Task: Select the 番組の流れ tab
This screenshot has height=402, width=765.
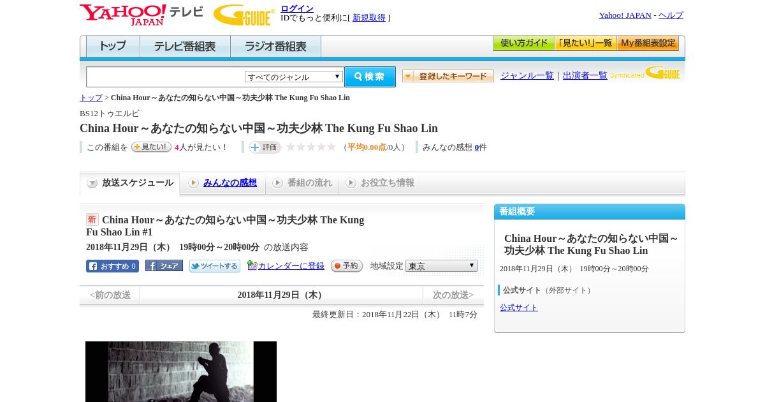Action: tap(302, 183)
